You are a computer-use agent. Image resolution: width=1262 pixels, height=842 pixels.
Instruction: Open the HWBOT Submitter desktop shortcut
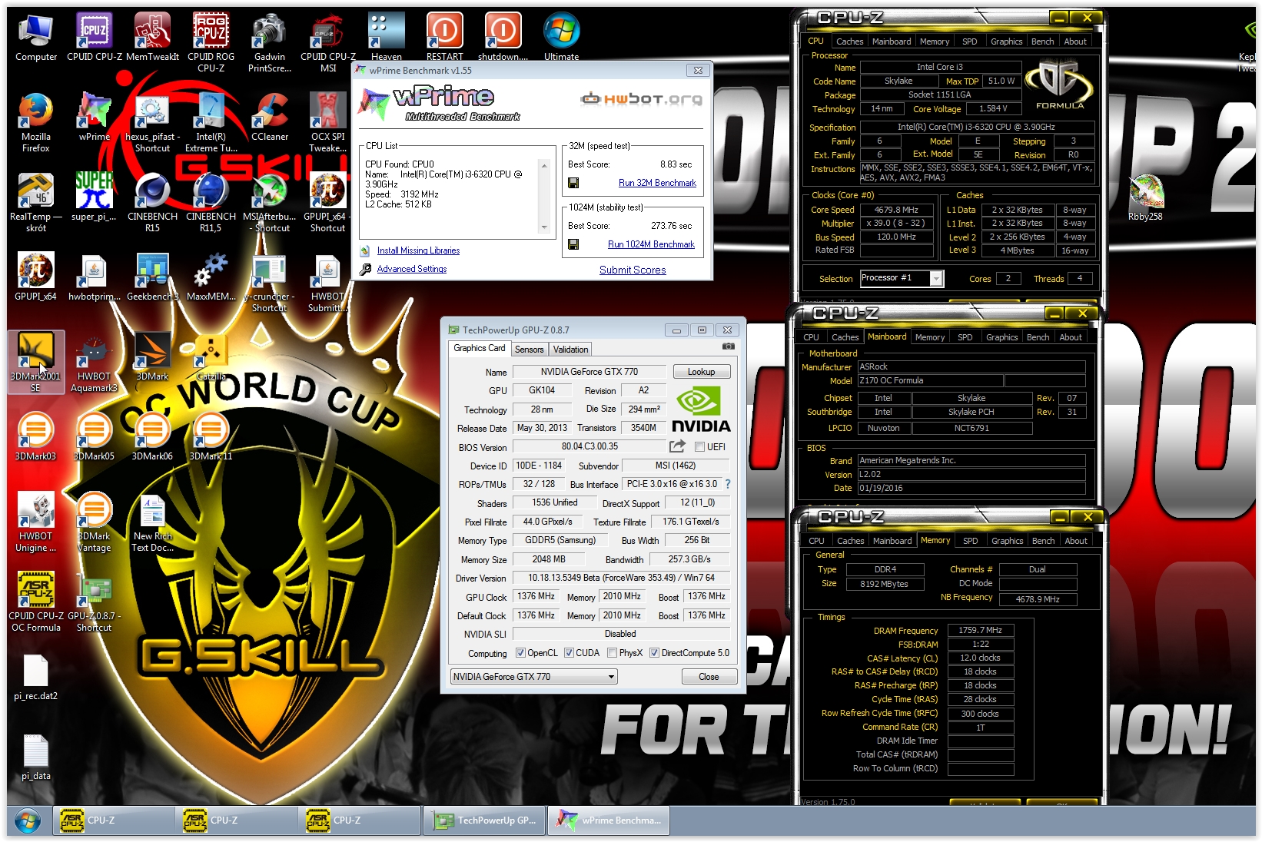point(327,283)
